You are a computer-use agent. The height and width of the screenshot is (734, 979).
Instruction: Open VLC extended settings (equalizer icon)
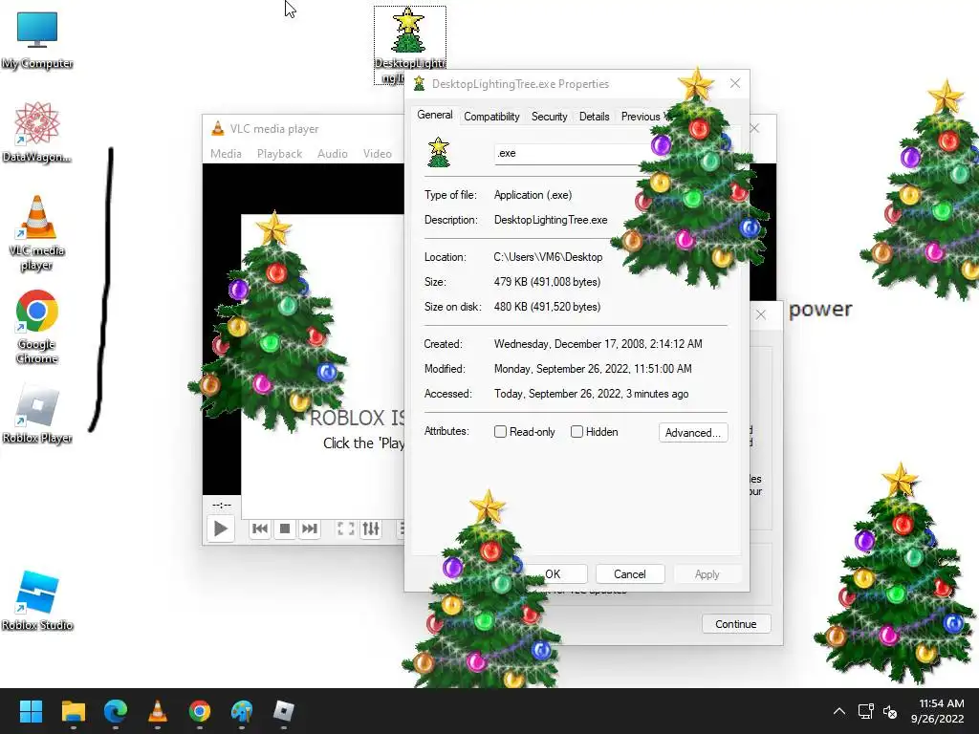(x=371, y=529)
